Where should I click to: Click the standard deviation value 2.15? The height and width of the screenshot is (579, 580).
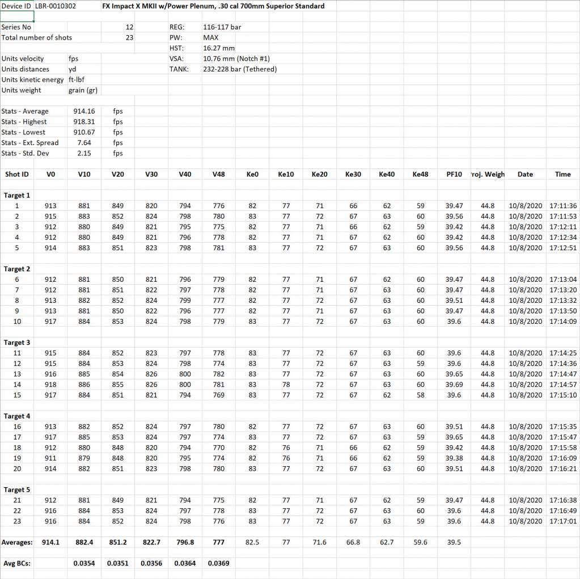pyautogui.click(x=84, y=153)
